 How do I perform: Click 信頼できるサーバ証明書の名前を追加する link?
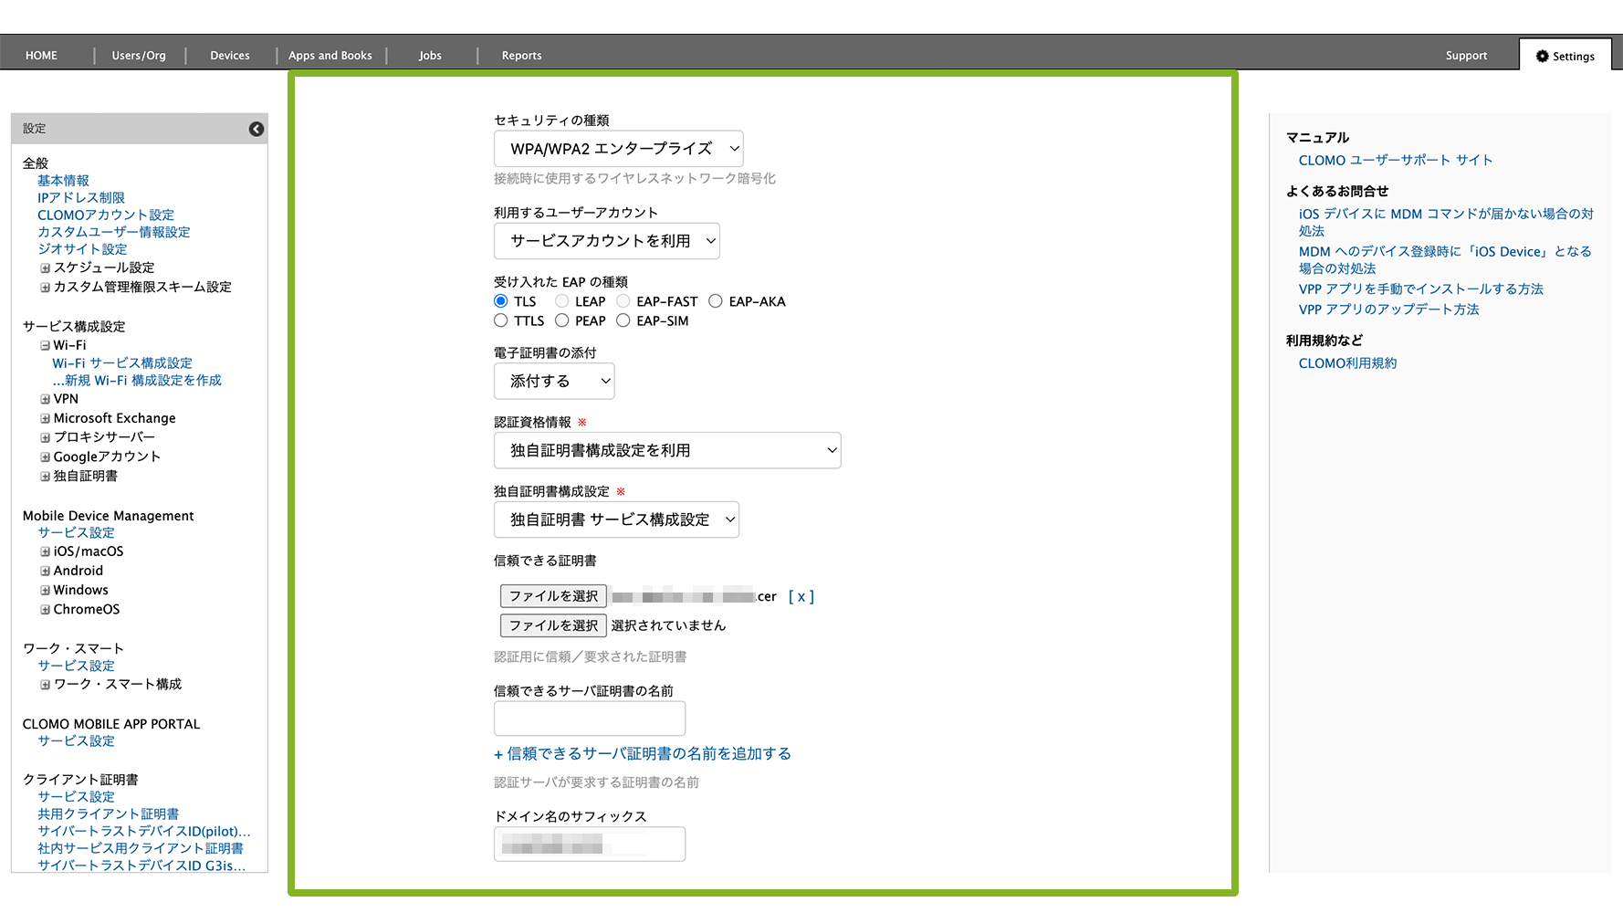[x=643, y=753]
